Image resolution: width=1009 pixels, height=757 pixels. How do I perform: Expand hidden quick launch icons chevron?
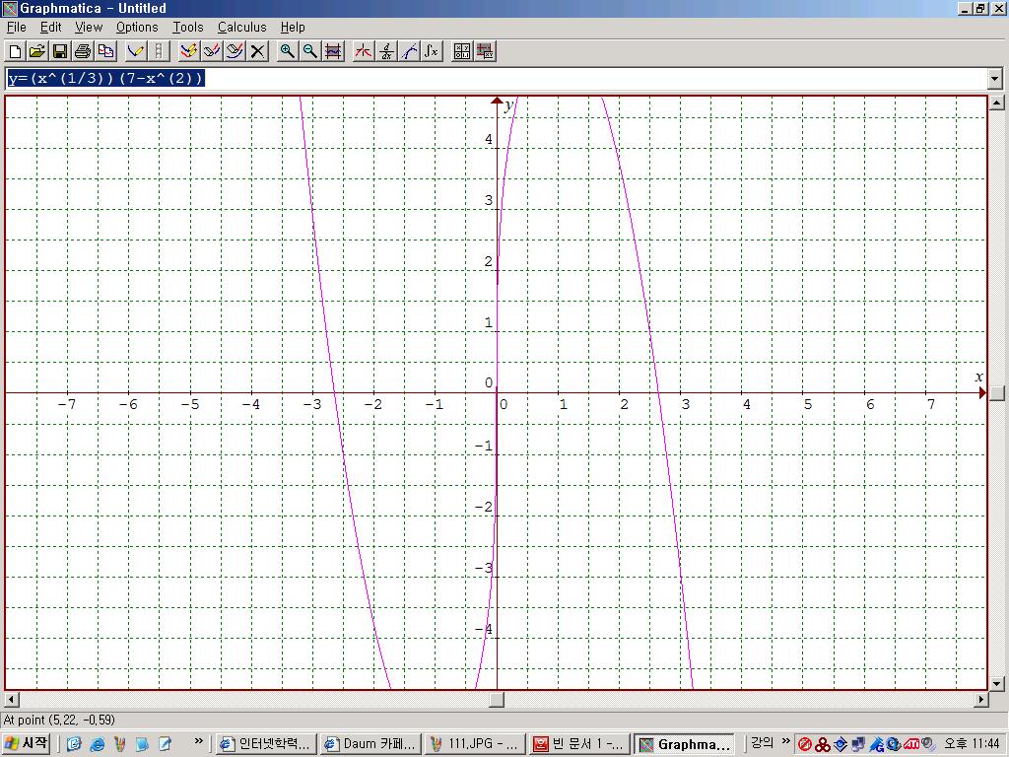point(198,741)
